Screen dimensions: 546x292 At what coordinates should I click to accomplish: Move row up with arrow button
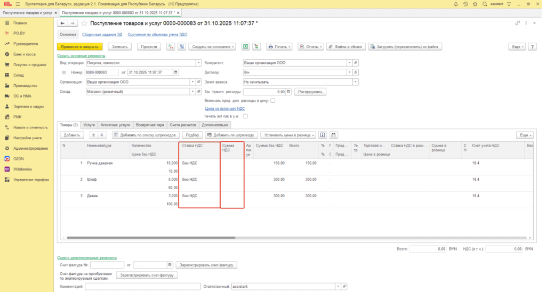[93, 135]
